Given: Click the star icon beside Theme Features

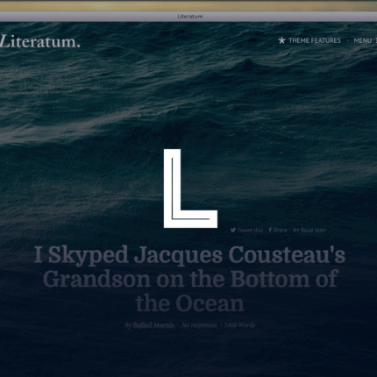Looking at the screenshot, I should click(281, 40).
